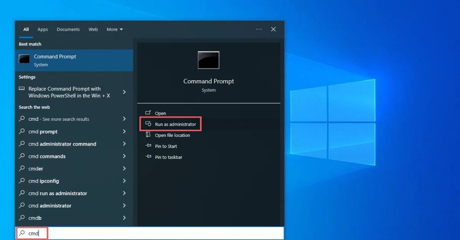Switch to the Web tab
This screenshot has width=460, height=240.
(93, 29)
